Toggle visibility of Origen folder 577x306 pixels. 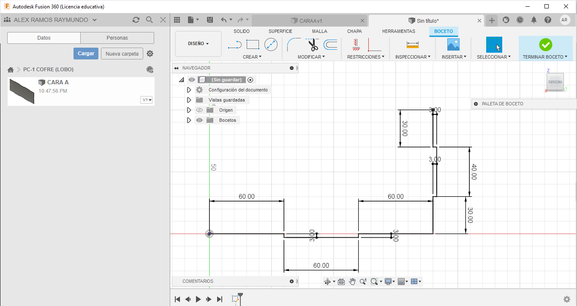(199, 110)
